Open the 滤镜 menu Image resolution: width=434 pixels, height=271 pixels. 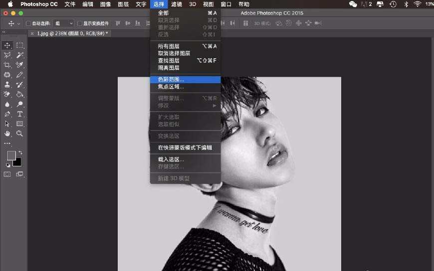click(176, 4)
